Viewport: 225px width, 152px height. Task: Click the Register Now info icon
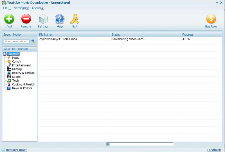pyautogui.click(x=3, y=150)
